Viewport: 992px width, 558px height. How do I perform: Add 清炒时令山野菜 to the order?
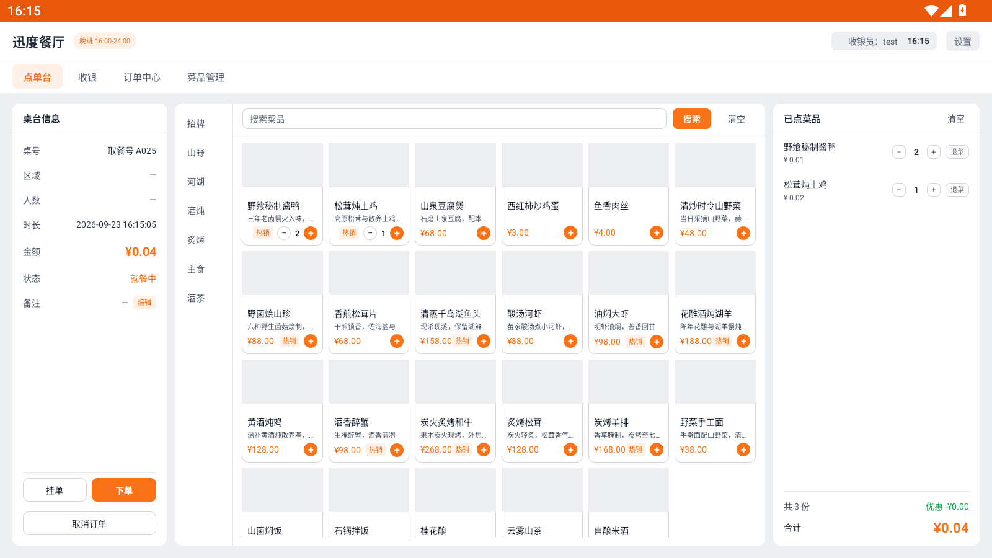click(743, 233)
